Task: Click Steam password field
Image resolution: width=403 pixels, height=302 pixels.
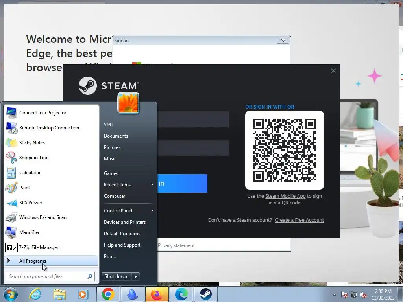Action: (193, 148)
